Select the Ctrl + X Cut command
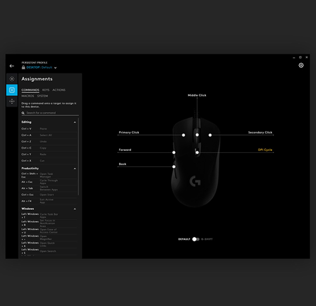 (49, 161)
